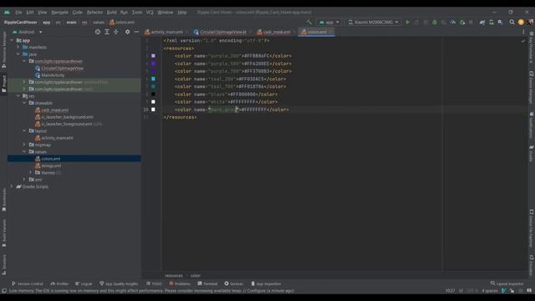535x301 pixels.
Task: Open the Navigate menu
Action: pos(59,12)
